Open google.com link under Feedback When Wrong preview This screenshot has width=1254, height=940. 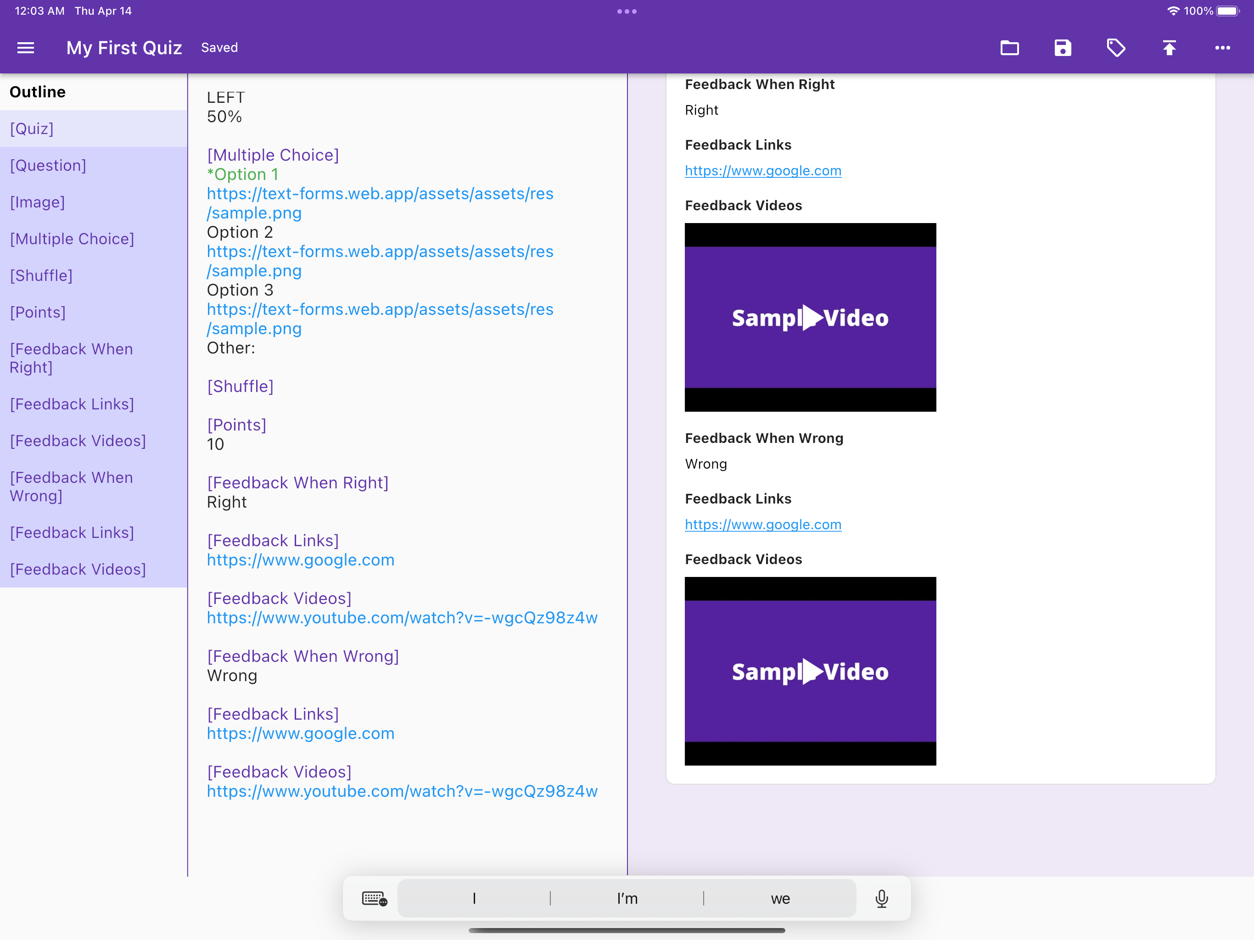pos(763,525)
